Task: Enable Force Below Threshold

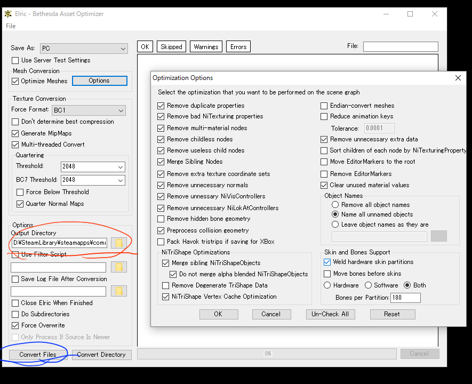Action: pos(20,193)
